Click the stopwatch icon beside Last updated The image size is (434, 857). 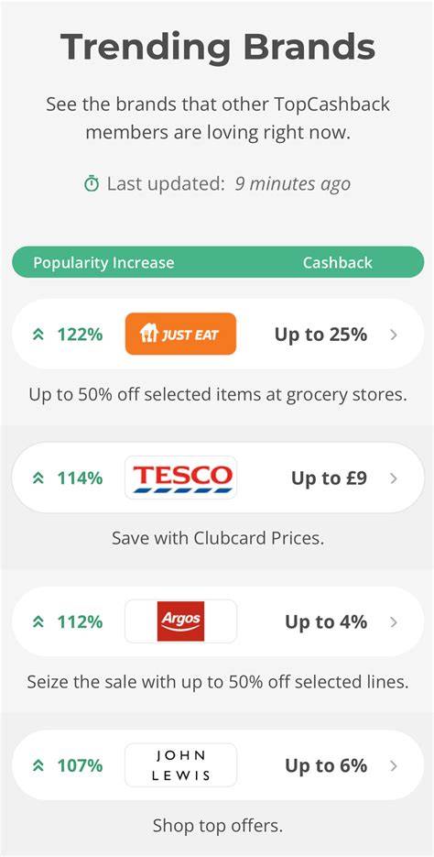click(92, 184)
